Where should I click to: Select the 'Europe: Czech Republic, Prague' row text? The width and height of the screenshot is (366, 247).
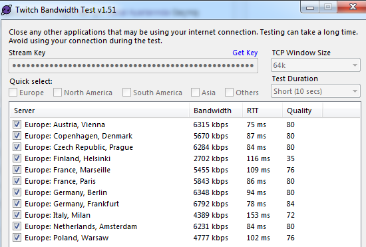tap(79, 147)
